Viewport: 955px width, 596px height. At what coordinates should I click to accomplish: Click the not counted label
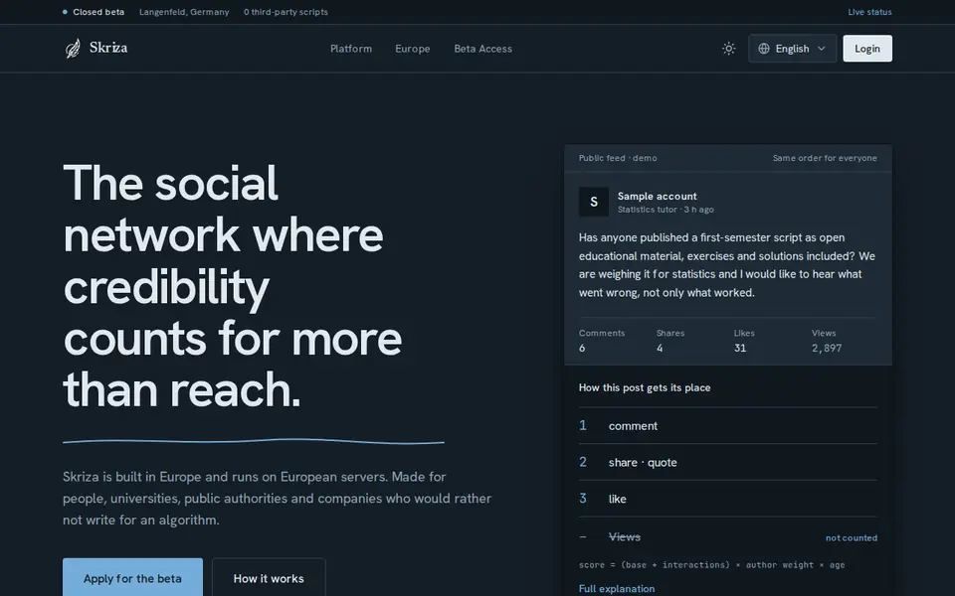pos(852,537)
